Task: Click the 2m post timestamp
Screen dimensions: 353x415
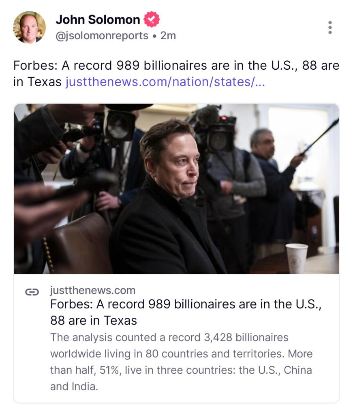Action: (169, 36)
